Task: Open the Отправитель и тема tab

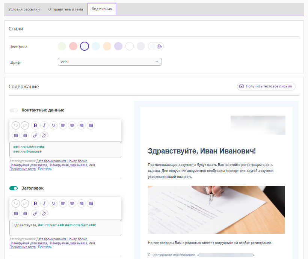Action: click(x=66, y=9)
